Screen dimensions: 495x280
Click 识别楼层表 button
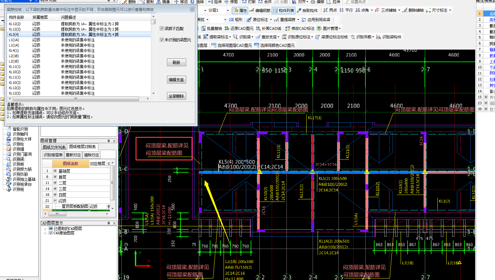pos(53,155)
